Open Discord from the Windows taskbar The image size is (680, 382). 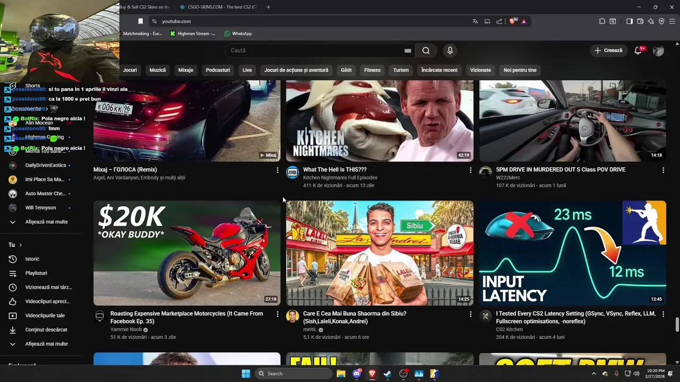[356, 374]
